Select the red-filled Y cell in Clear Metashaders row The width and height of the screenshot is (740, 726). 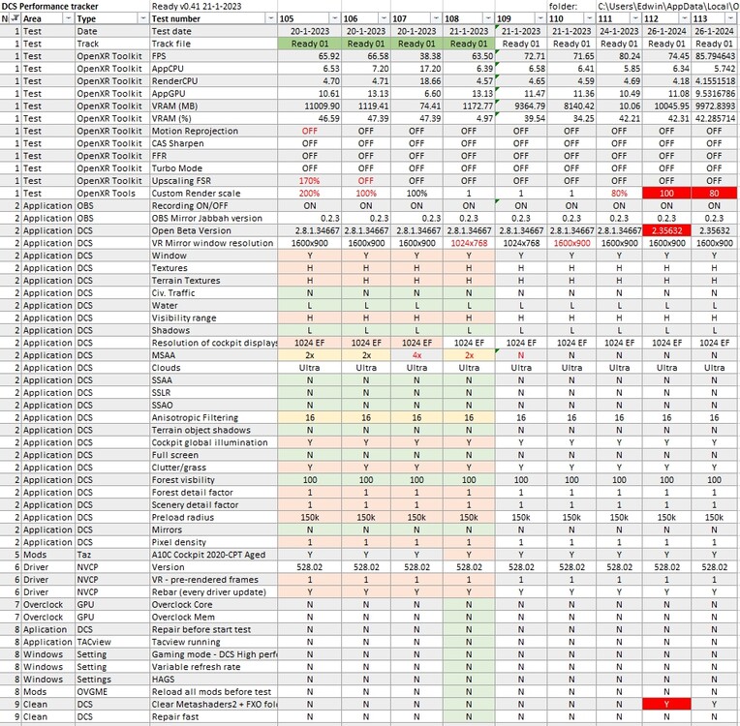[666, 705]
